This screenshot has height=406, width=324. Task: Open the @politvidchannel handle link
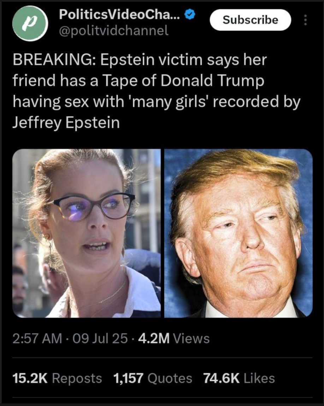pos(114,31)
